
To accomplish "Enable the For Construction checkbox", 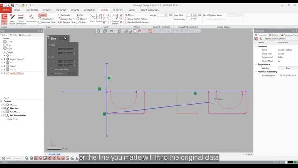I will pos(52,70).
